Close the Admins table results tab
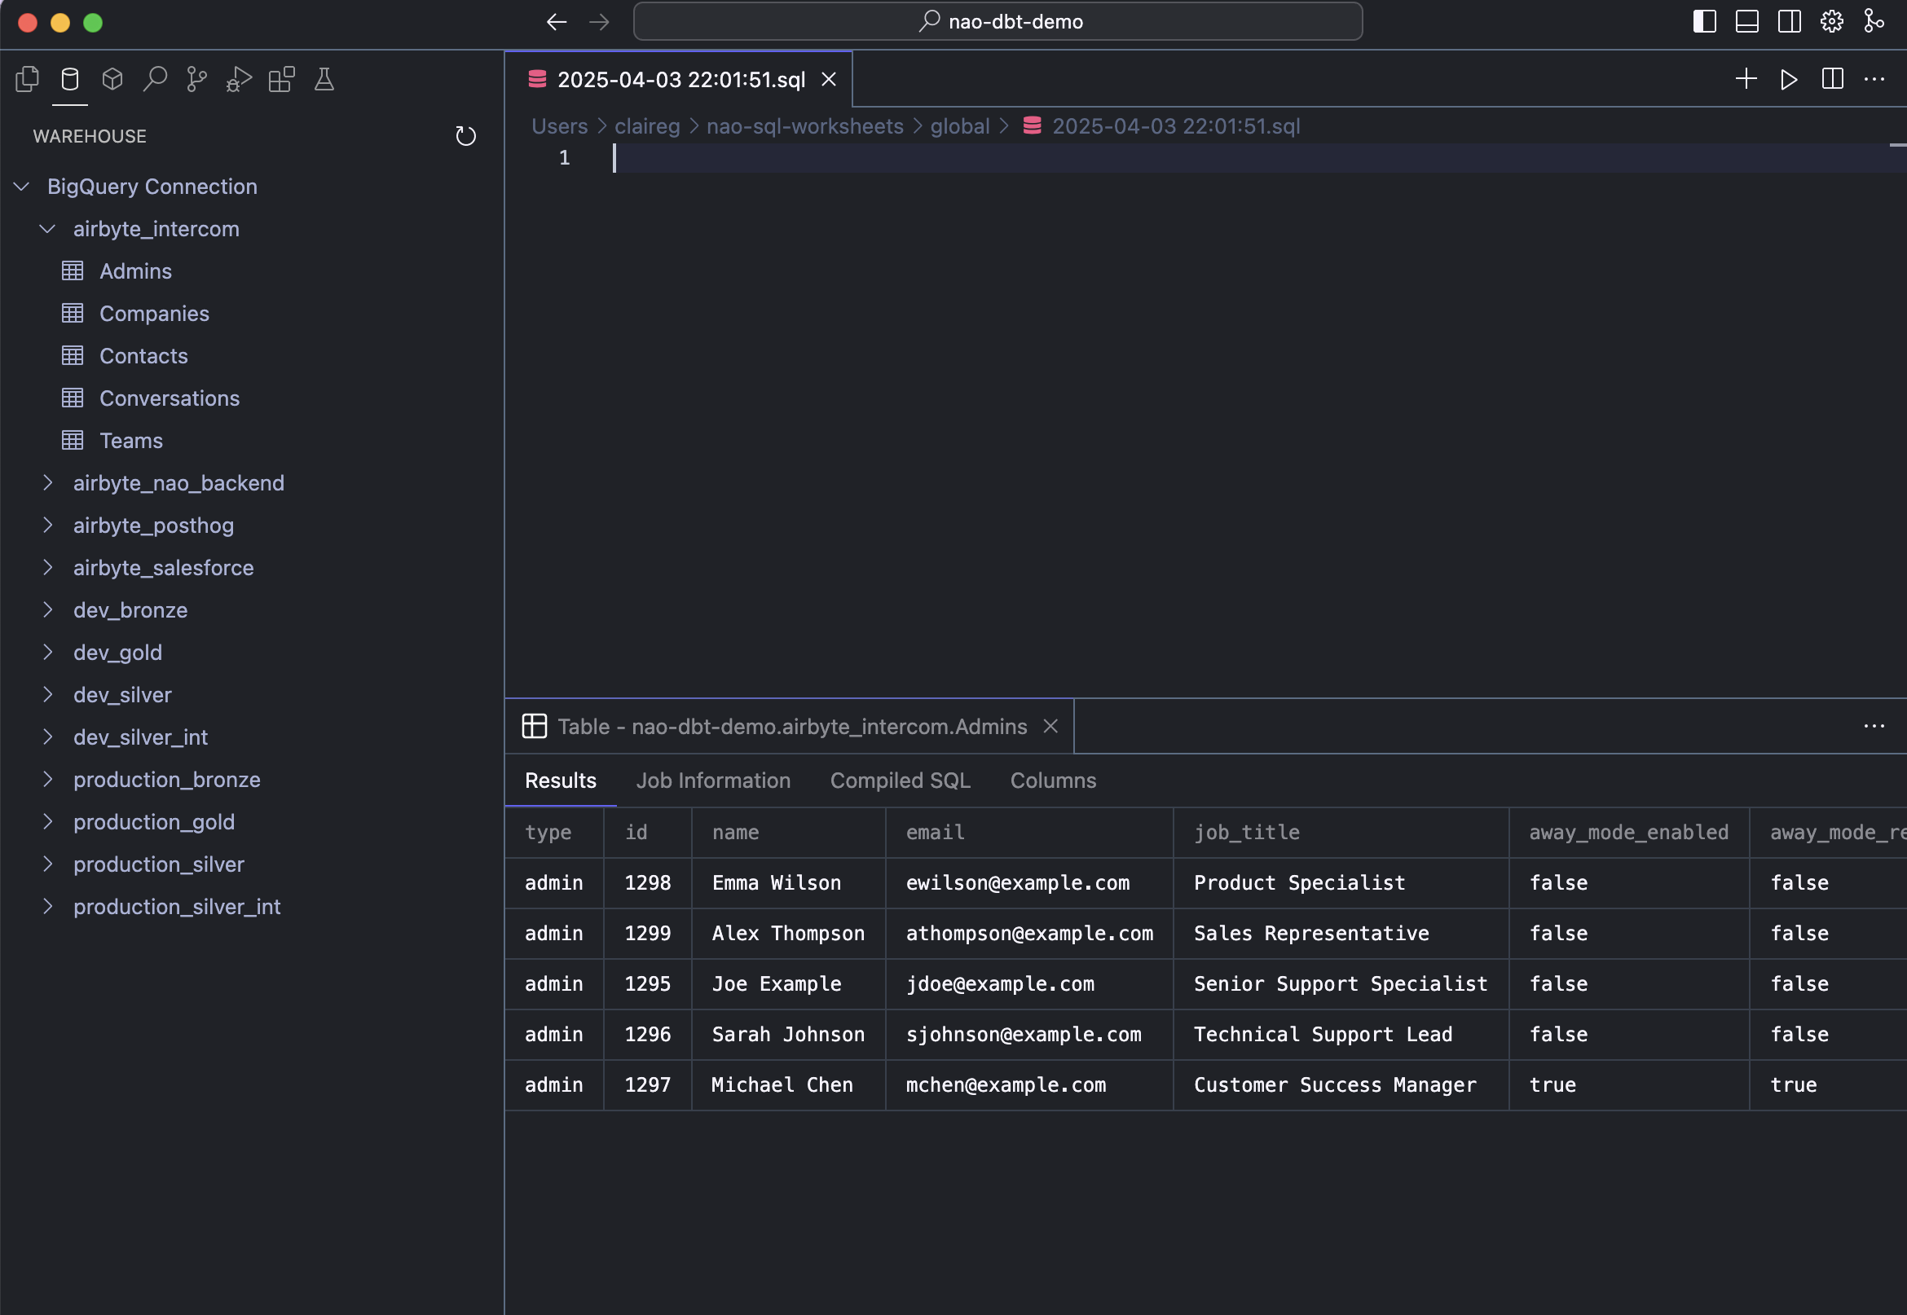 tap(1050, 726)
